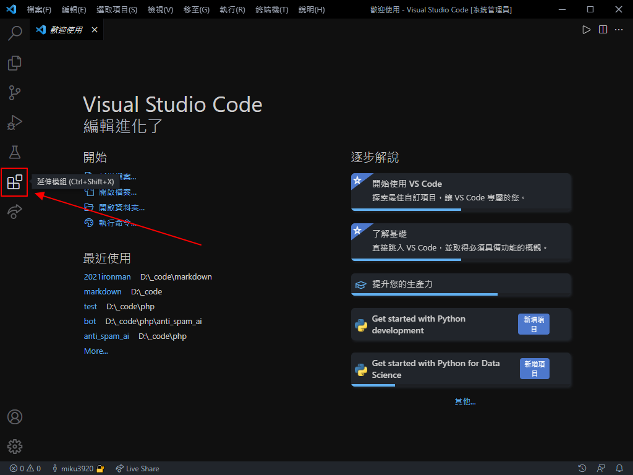Open recent folder anti_spam_ai
Image resolution: width=633 pixels, height=475 pixels.
point(106,336)
